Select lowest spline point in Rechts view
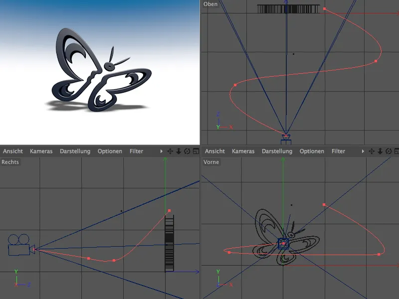Image resolution: width=399 pixels, height=299 pixels. [114, 260]
